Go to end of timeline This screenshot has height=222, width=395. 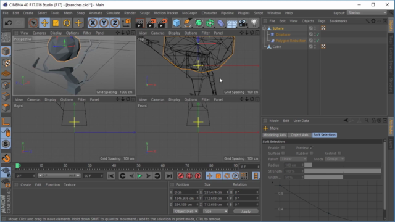169,176
